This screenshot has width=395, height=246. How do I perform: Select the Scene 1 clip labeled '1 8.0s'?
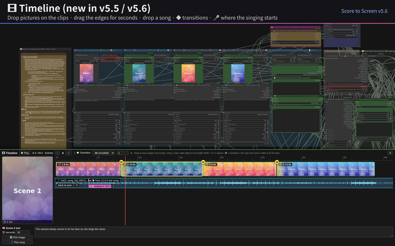tap(89, 169)
